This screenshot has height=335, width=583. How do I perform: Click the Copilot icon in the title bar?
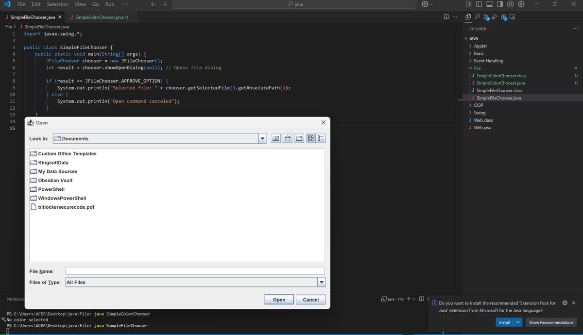[x=425, y=4]
